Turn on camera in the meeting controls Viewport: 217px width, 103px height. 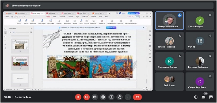click(86, 97)
